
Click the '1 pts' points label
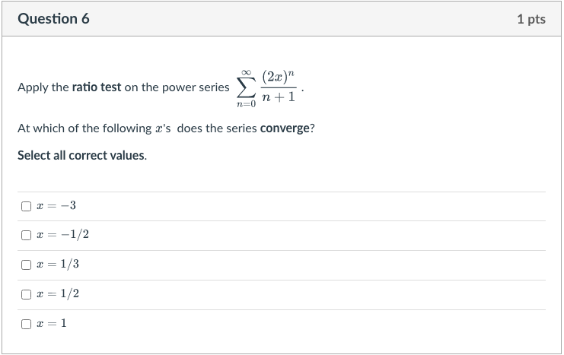coord(531,20)
